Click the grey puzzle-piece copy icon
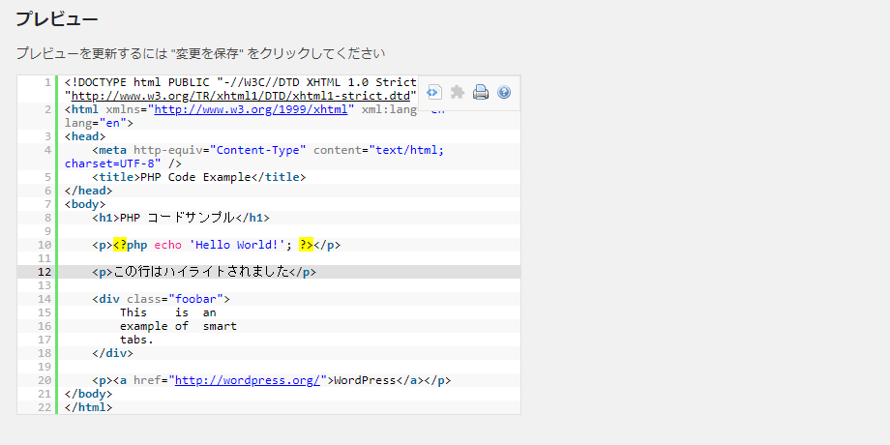This screenshot has height=445, width=890. [x=458, y=93]
